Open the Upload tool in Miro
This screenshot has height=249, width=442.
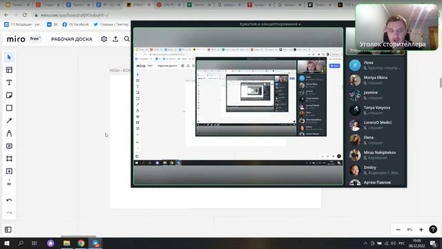9,172
